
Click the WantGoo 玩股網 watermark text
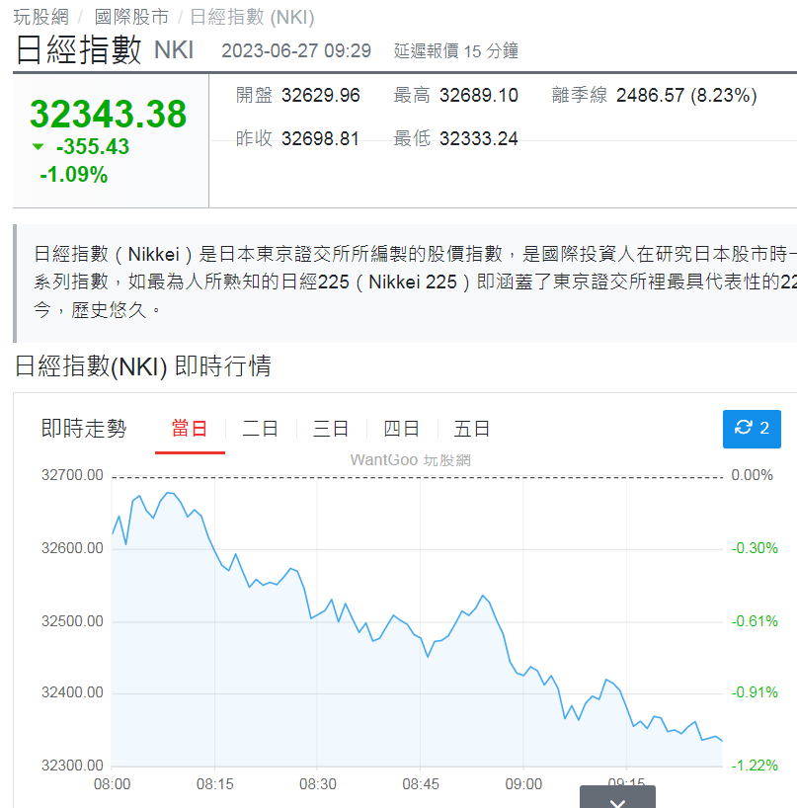pos(410,459)
